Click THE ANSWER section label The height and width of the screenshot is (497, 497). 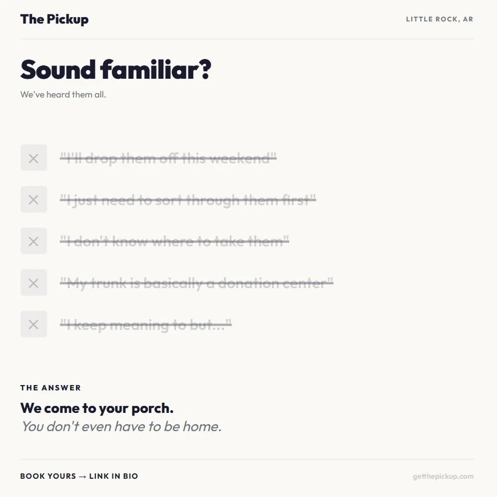[51, 388]
